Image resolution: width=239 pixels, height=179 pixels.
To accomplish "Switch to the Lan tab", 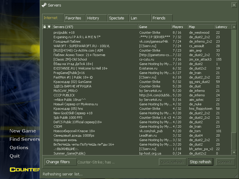I will tap(140, 18).
